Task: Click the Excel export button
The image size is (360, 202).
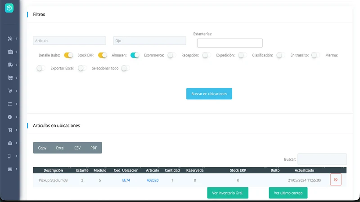Action: click(x=60, y=148)
